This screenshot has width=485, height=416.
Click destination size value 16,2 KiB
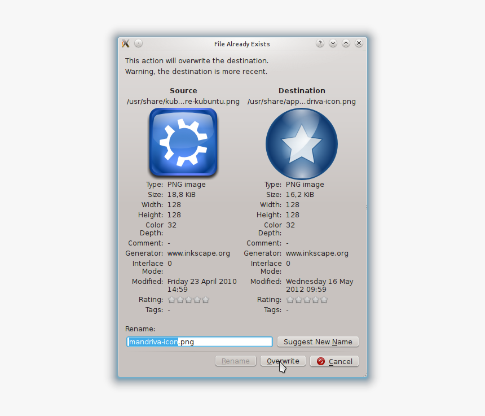299,195
